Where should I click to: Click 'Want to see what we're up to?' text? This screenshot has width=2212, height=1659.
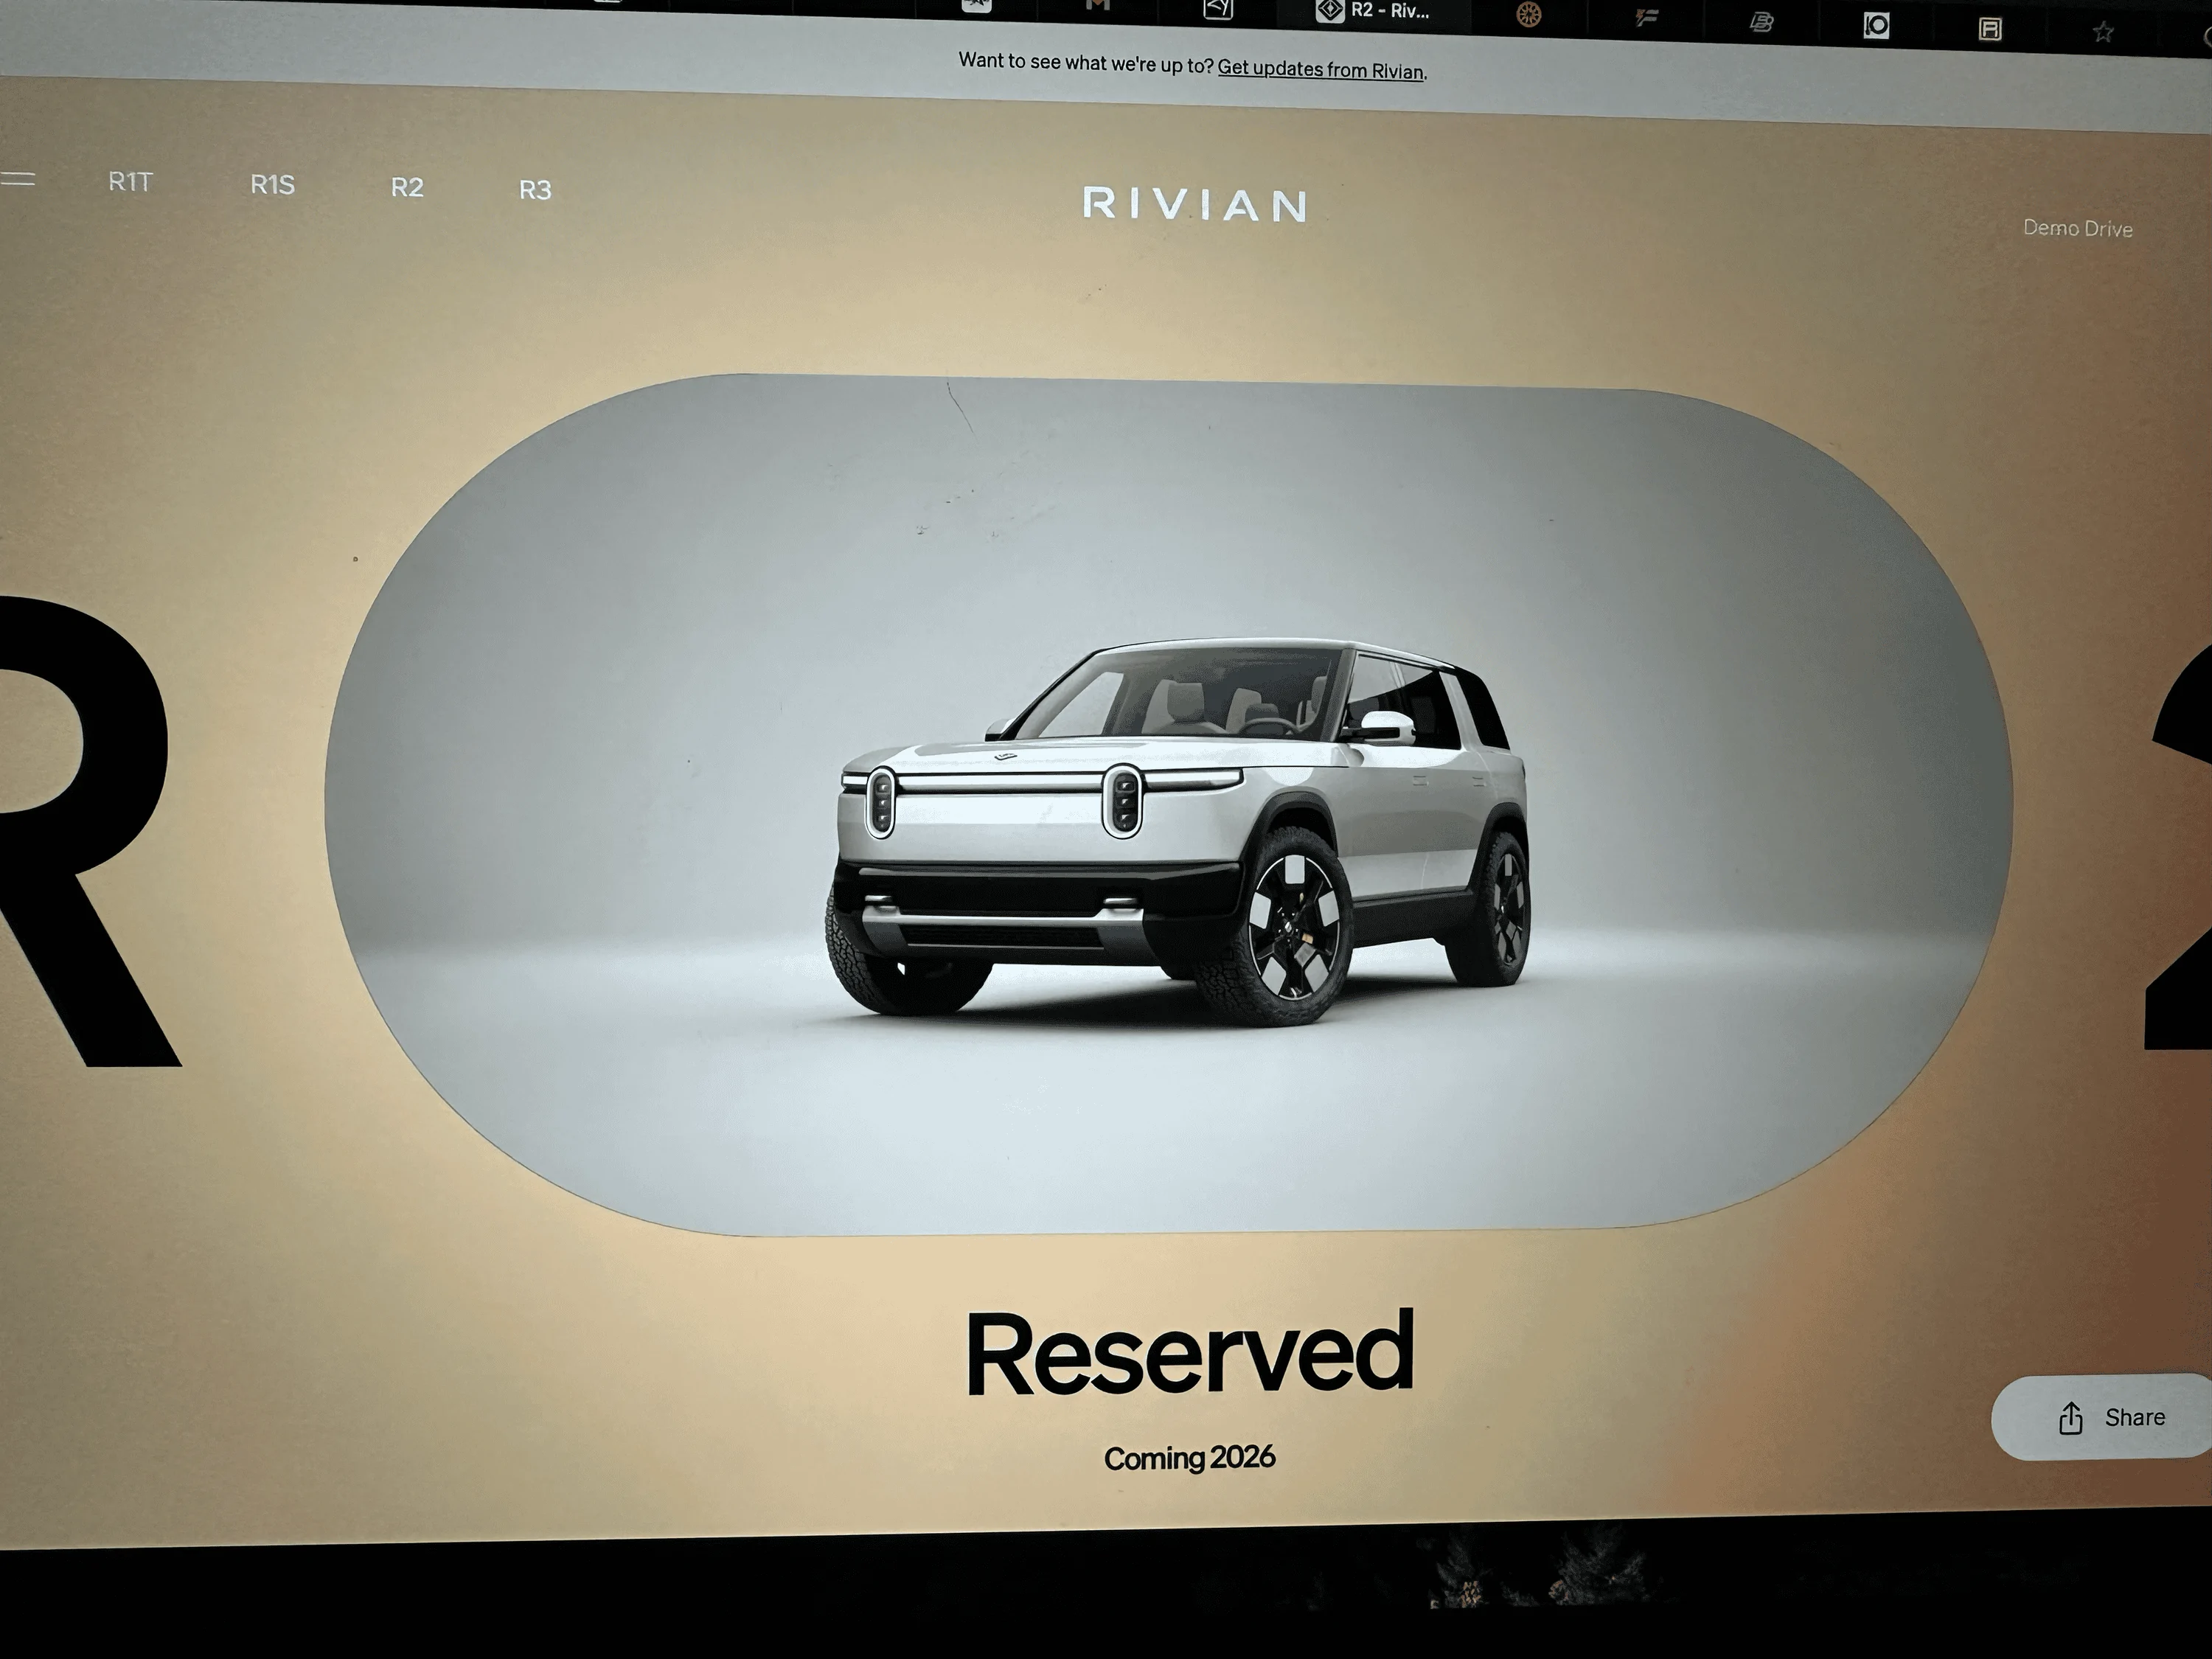pyautogui.click(x=1086, y=63)
